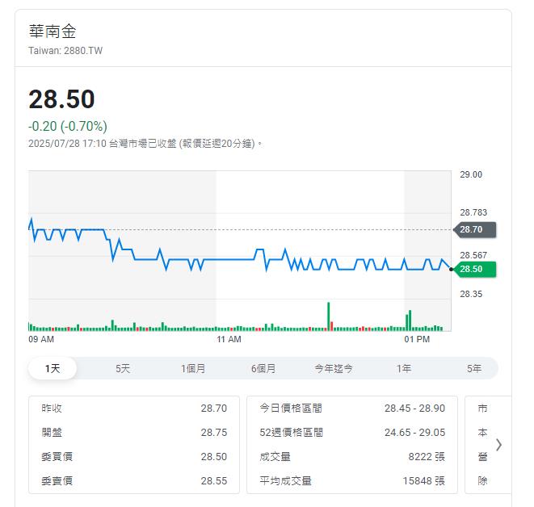Image resolution: width=534 pixels, height=507 pixels.
Task: Switch chart to 1個月 range
Action: 193,368
